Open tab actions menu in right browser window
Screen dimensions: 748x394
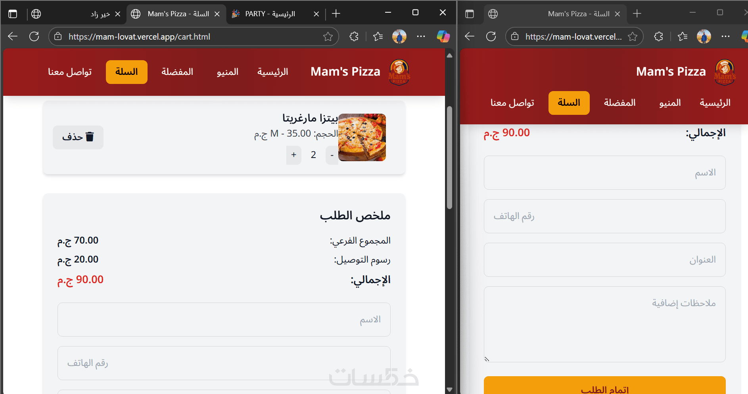coord(470,14)
